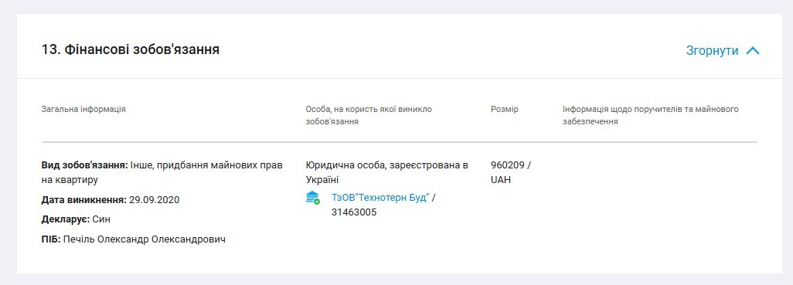Click the Юридична особа, зареєстрована в Україні text
The height and width of the screenshot is (285, 793).
coord(387,172)
